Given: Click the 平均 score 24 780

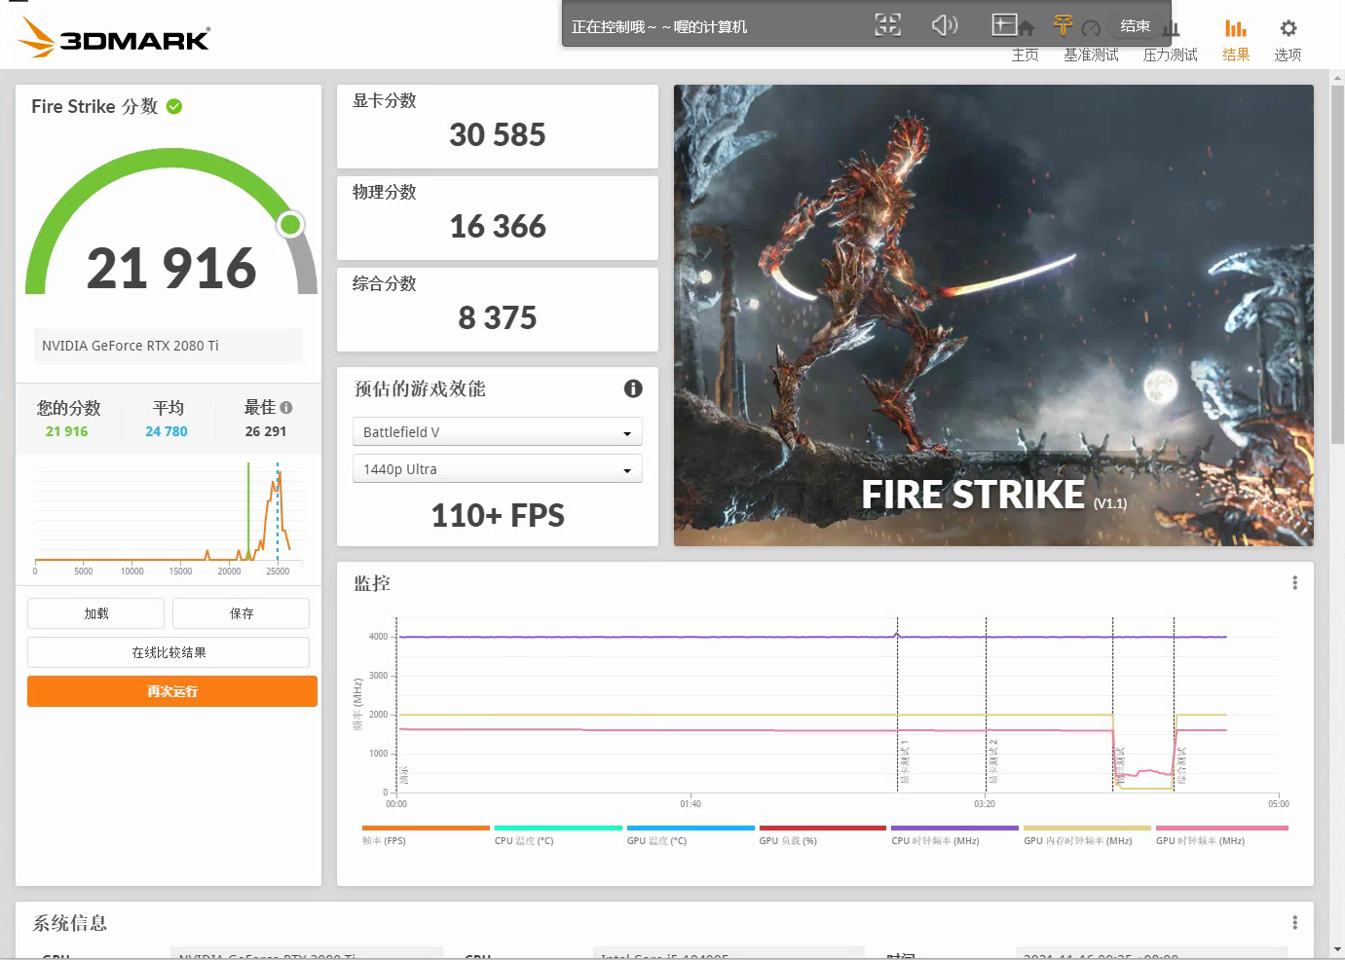Looking at the screenshot, I should 167,431.
